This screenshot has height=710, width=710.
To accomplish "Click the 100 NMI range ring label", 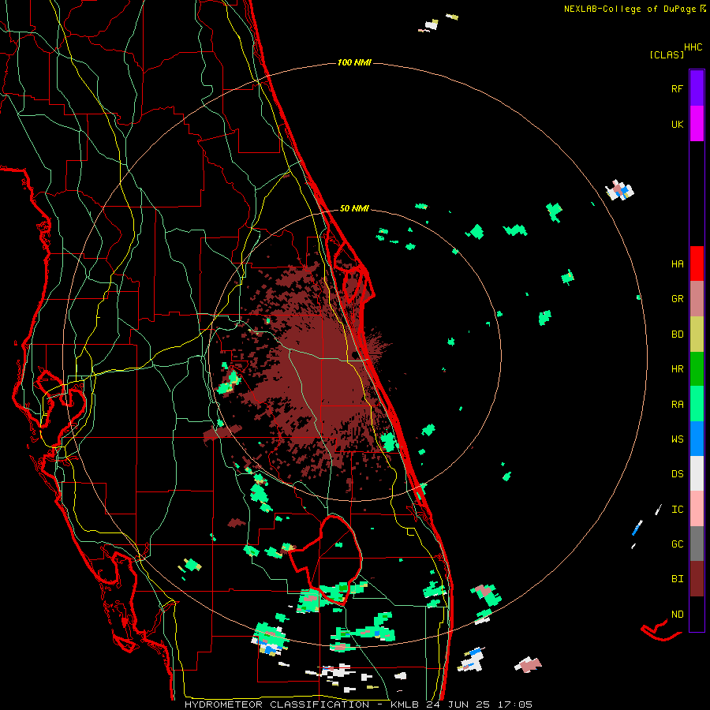I will tap(354, 62).
